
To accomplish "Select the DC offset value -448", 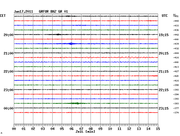I will (176, 21).
